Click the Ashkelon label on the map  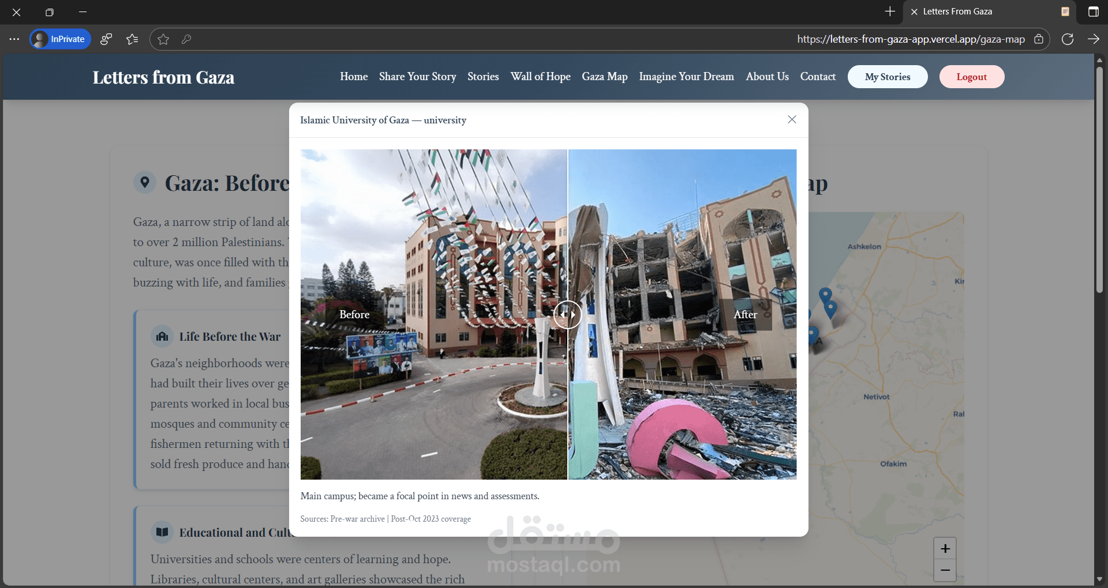tap(864, 247)
